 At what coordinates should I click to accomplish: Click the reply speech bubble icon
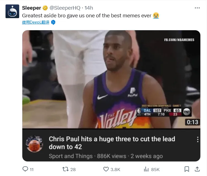(25, 169)
